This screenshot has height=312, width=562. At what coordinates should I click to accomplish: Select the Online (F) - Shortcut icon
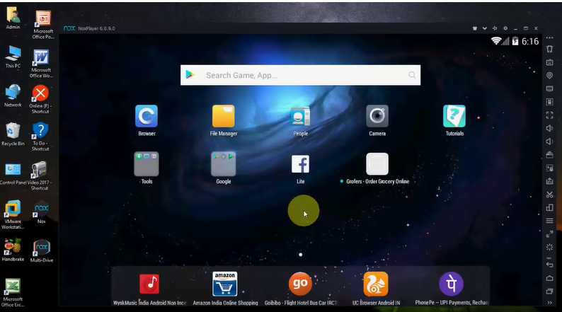click(40, 99)
